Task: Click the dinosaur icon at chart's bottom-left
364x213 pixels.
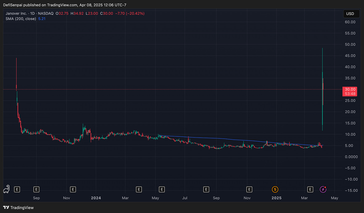Action: pyautogui.click(x=6, y=189)
